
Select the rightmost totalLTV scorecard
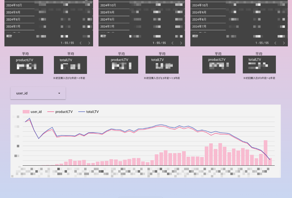259,65
